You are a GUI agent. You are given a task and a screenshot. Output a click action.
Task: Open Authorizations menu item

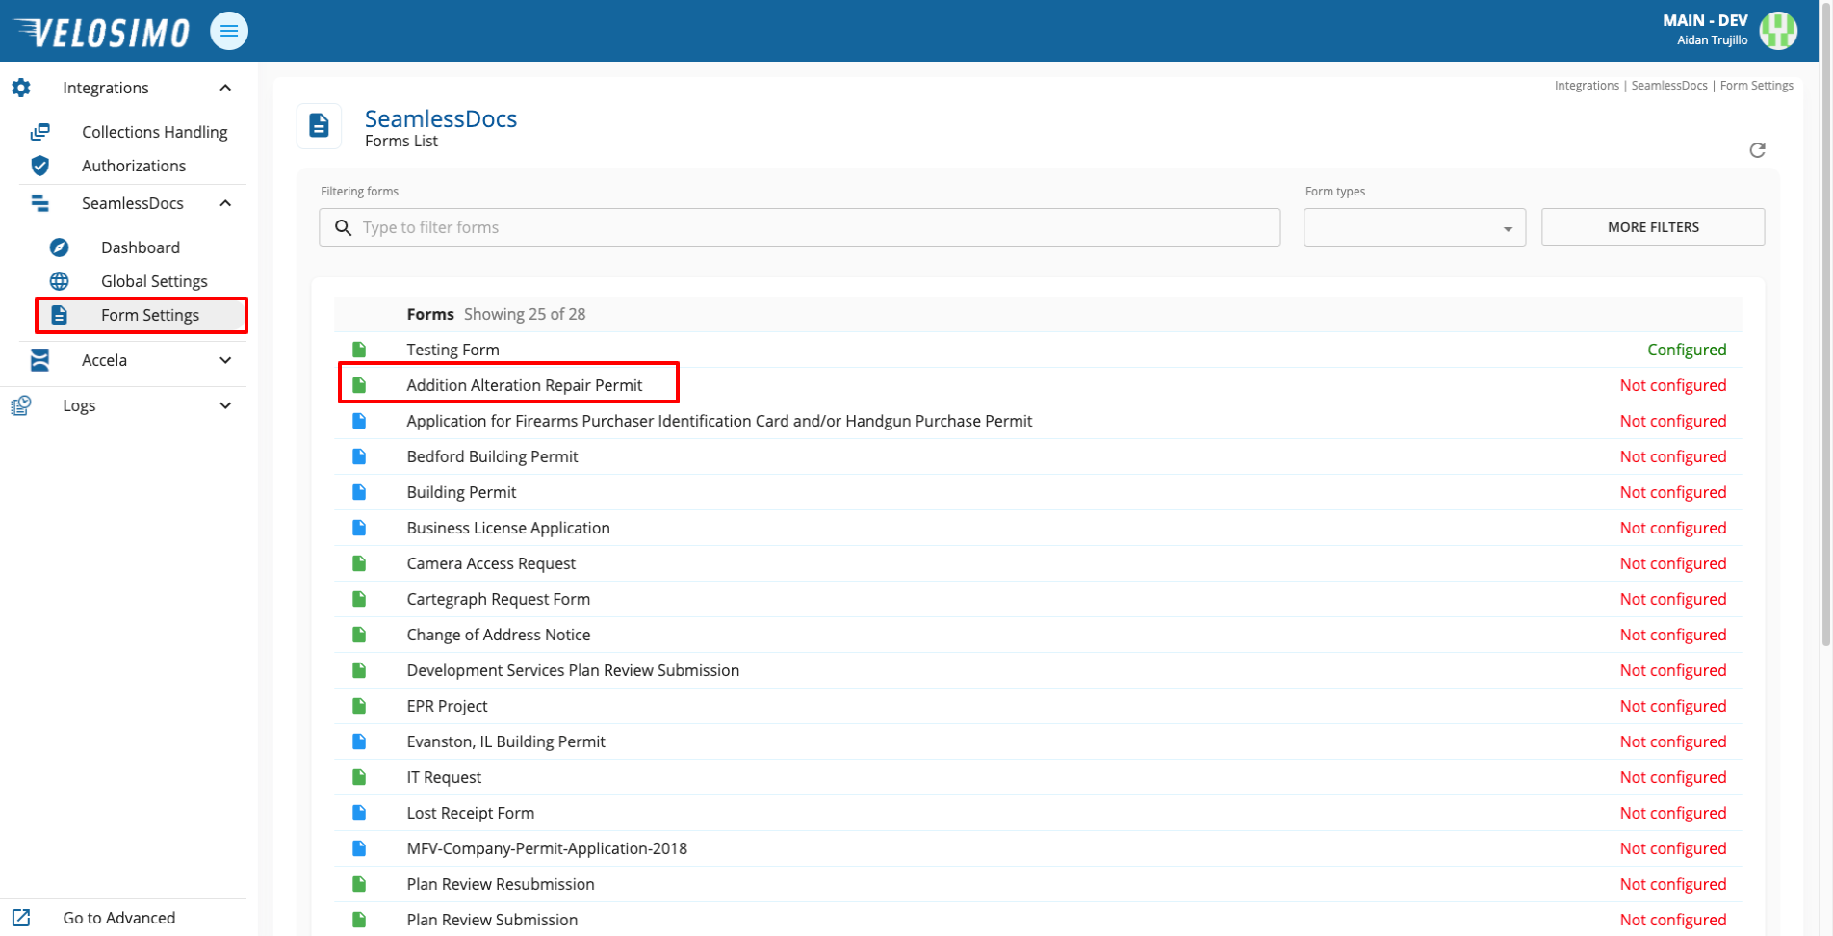(x=134, y=166)
